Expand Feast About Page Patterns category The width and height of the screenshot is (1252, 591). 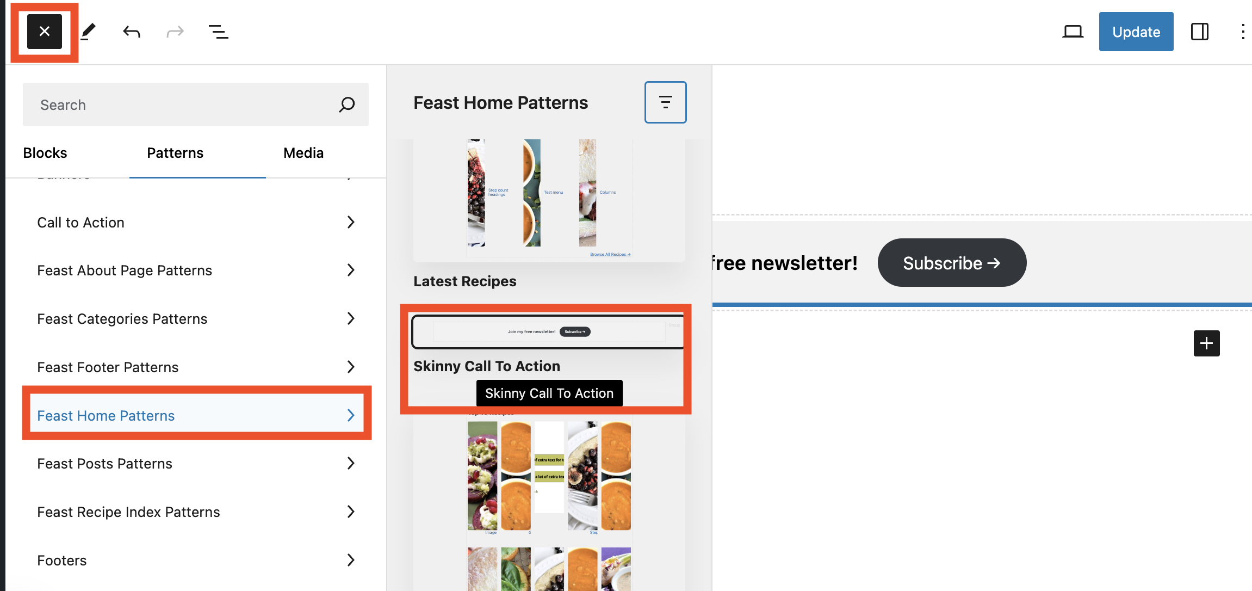[x=196, y=270]
